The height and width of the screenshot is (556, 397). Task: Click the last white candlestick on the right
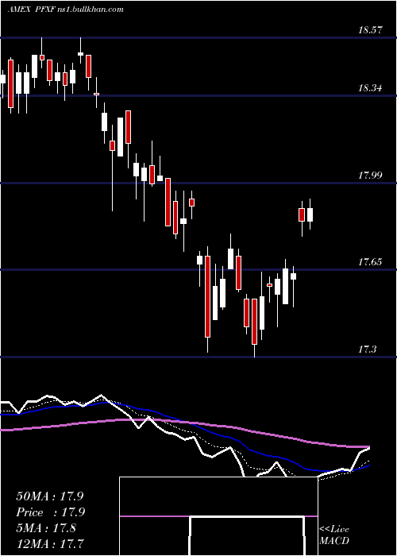coord(310,214)
